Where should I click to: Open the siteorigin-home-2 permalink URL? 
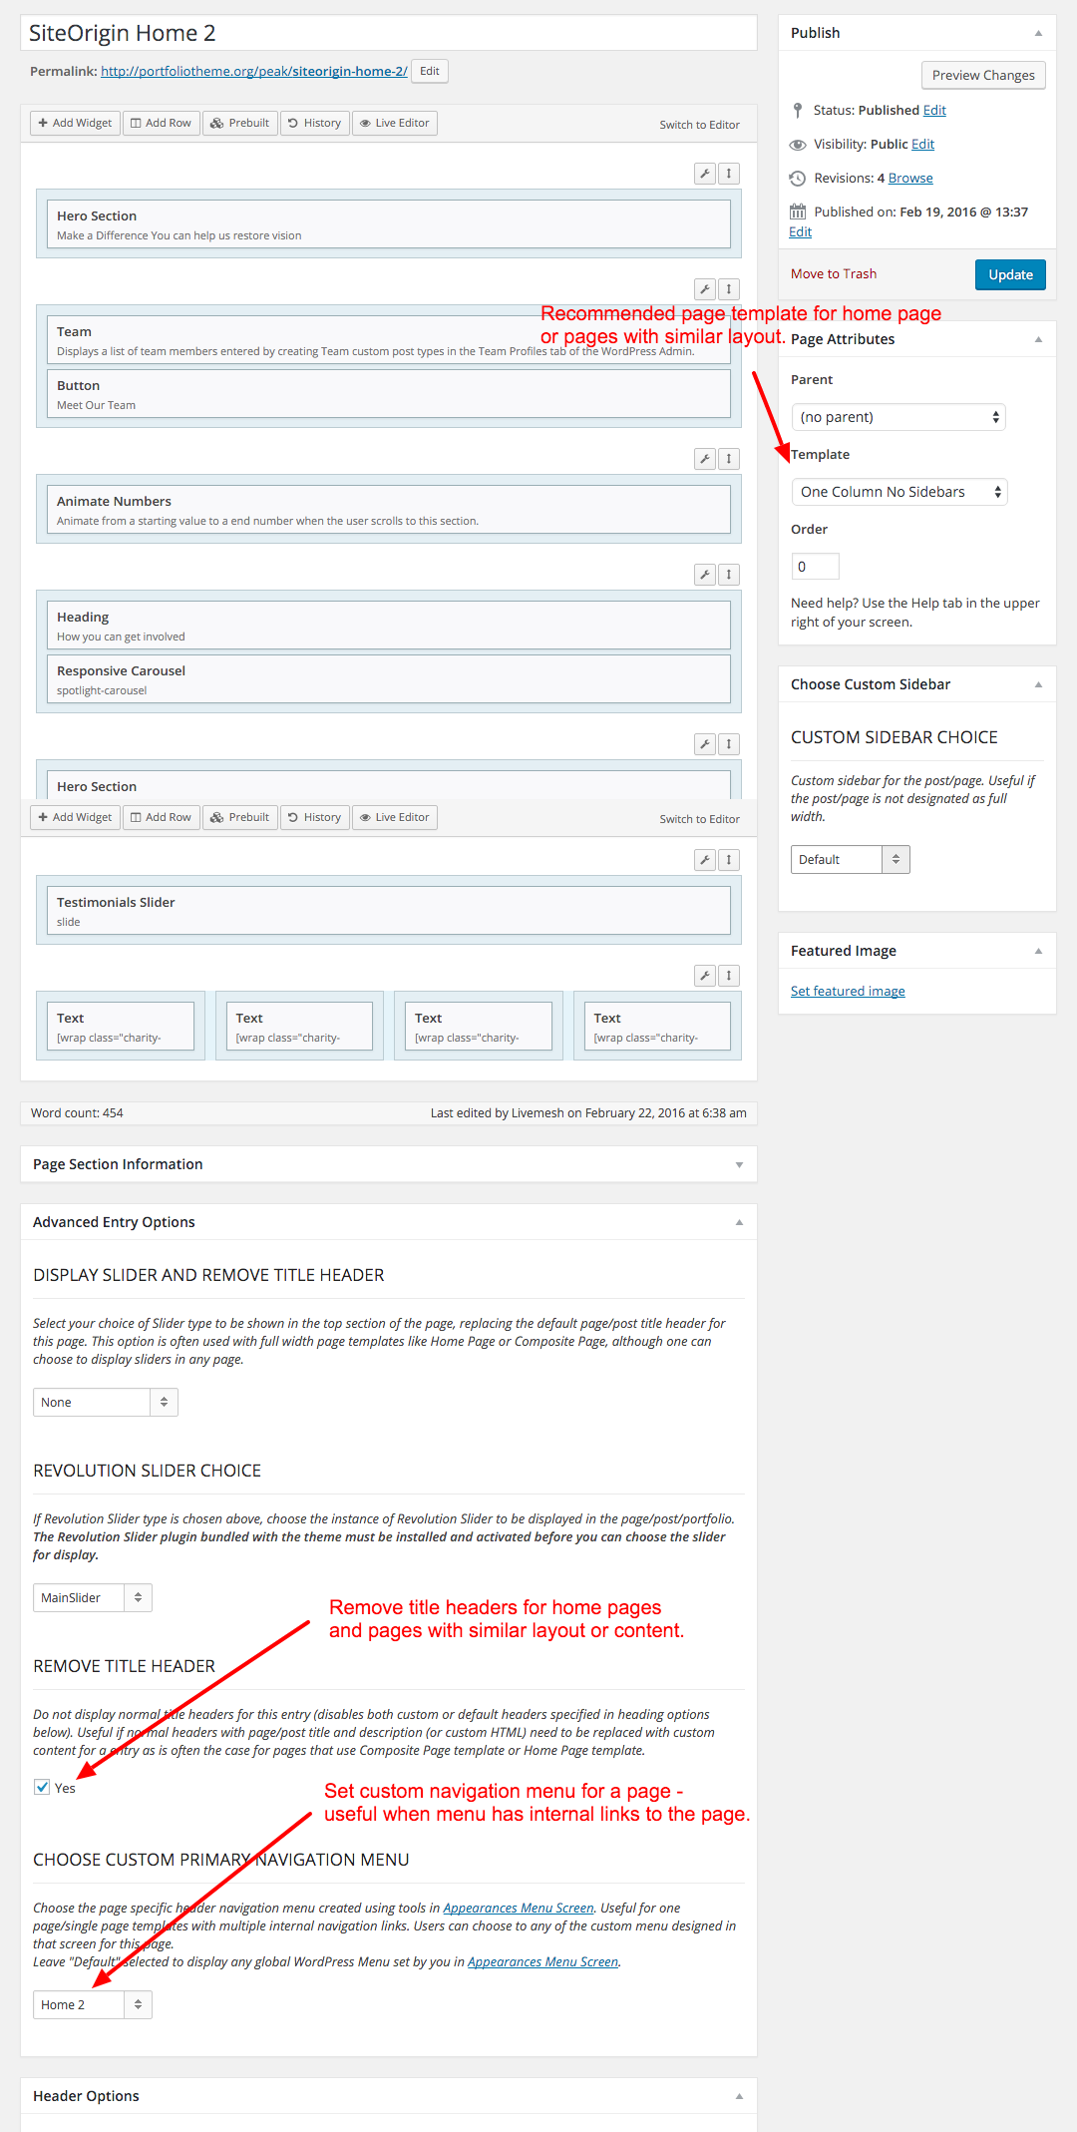coord(254,71)
